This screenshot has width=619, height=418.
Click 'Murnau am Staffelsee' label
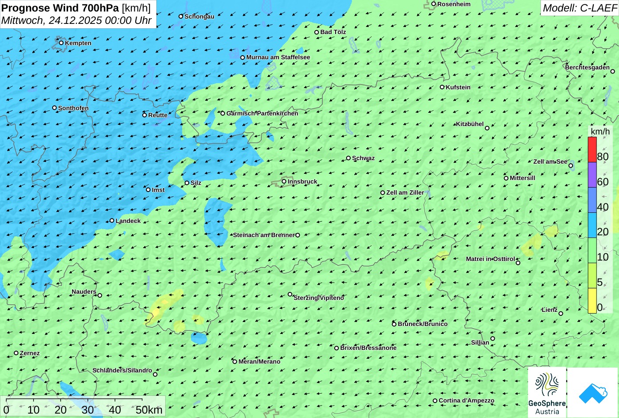click(x=278, y=57)
